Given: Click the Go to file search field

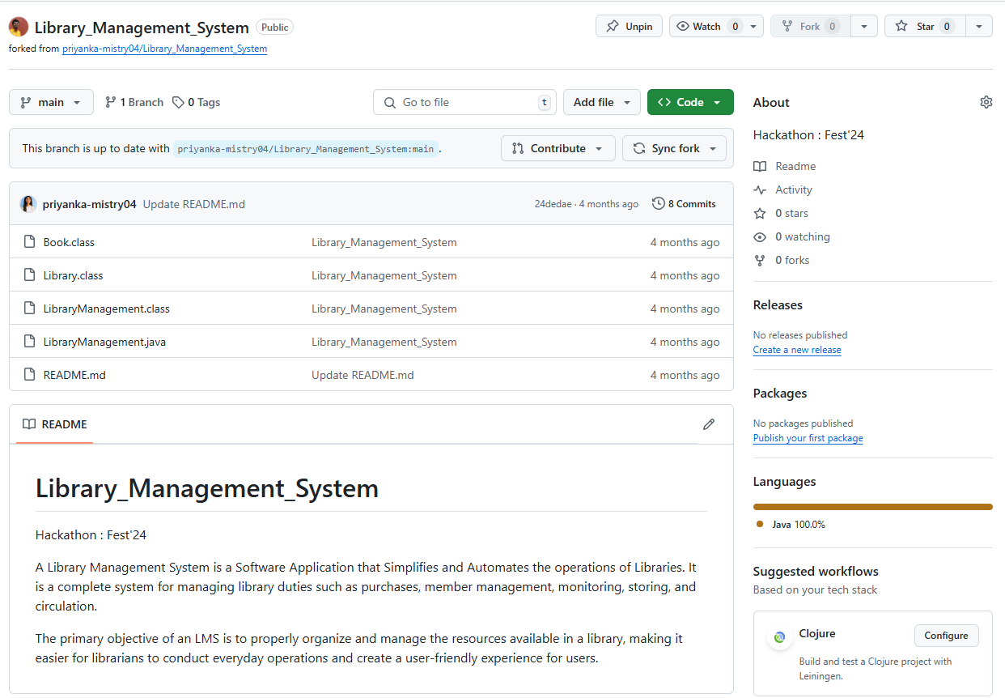Looking at the screenshot, I should pyautogui.click(x=464, y=102).
